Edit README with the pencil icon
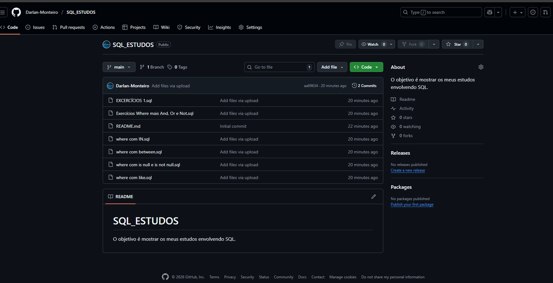The image size is (553, 283). [374, 197]
